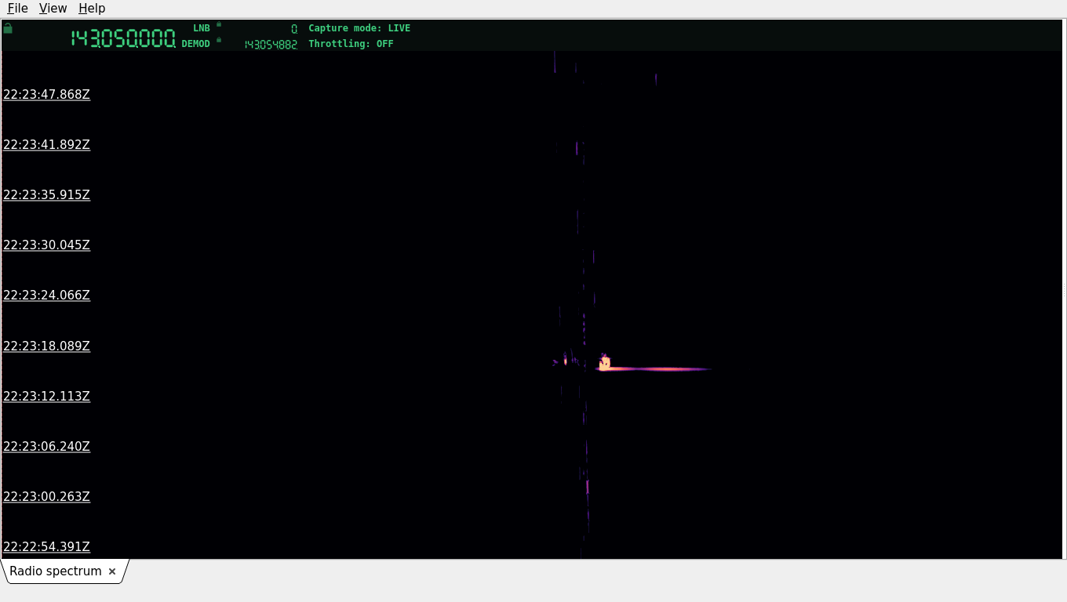Viewport: 1067px width, 602px height.
Task: Click the Capture mode: LIVE status text
Action: (x=359, y=28)
